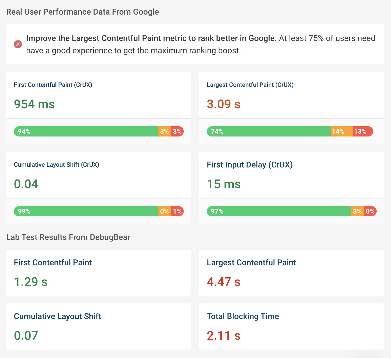Click the 94% green FCP bar segment
Screen dimensions: 391x358
tap(86, 131)
